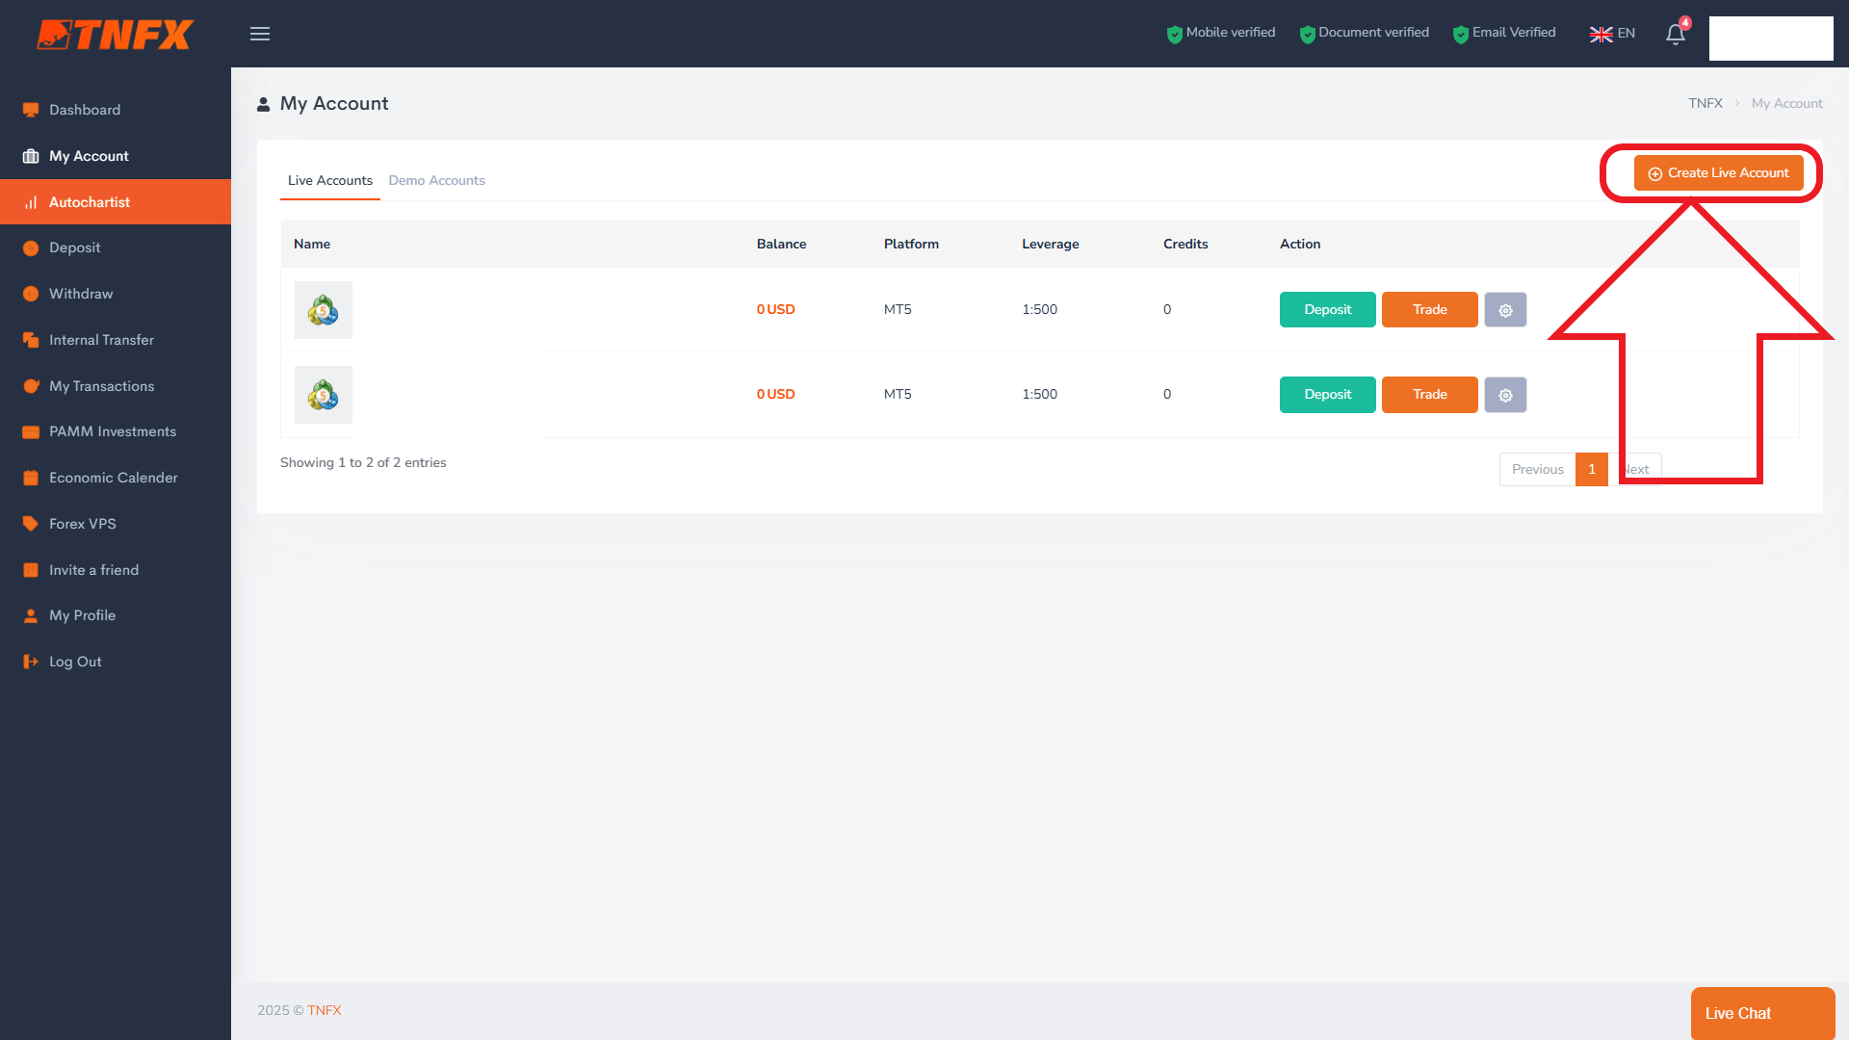Click TNFX footer link
1849x1040 pixels.
(325, 1011)
